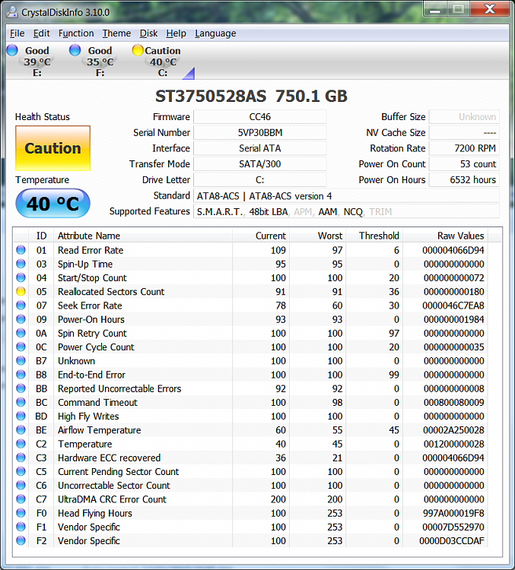Click the status icon for F2 Vendor Specific

[21, 540]
